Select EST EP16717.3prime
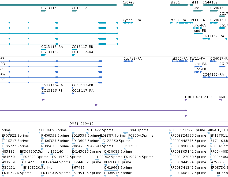The height and width of the screenshot is (177, 228). tap(15, 141)
